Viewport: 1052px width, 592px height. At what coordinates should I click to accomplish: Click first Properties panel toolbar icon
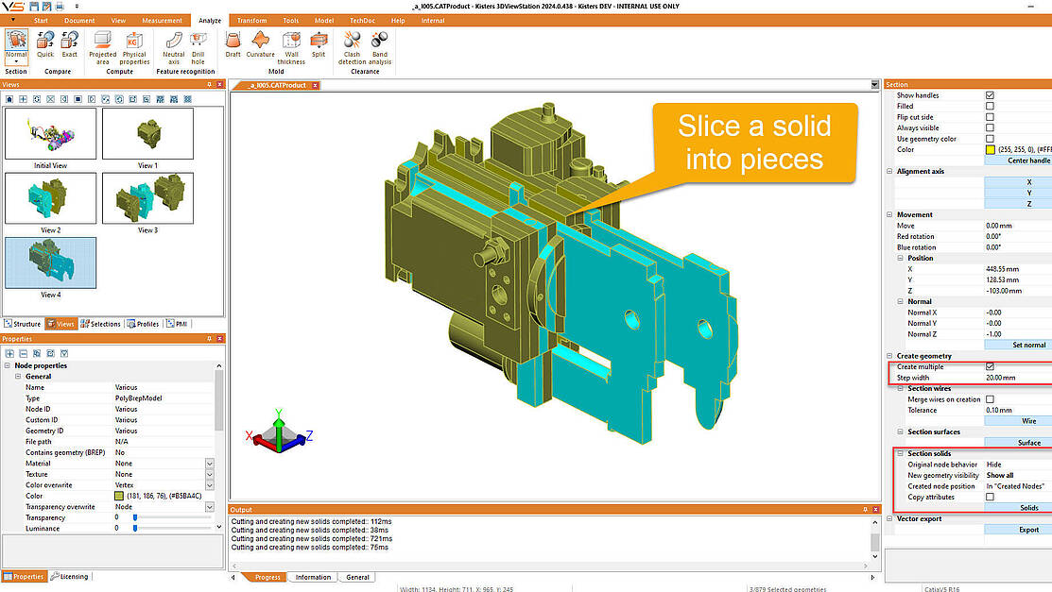coord(9,353)
